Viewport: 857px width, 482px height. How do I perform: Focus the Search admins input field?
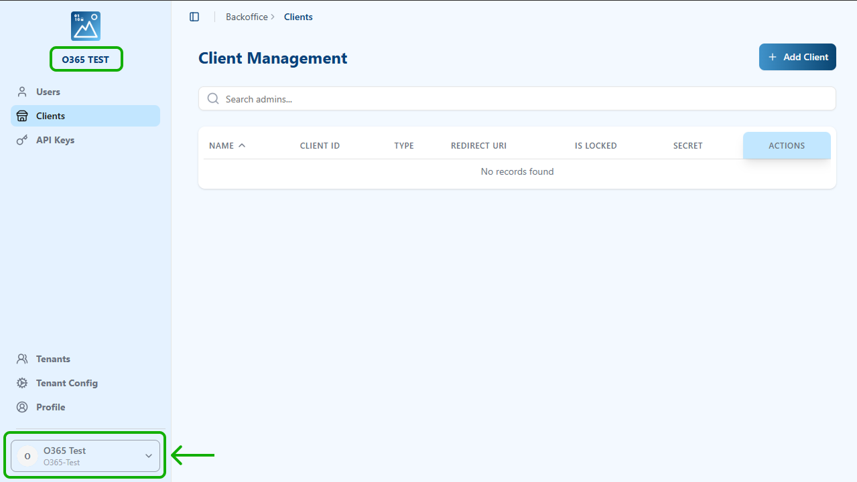tap(523, 99)
